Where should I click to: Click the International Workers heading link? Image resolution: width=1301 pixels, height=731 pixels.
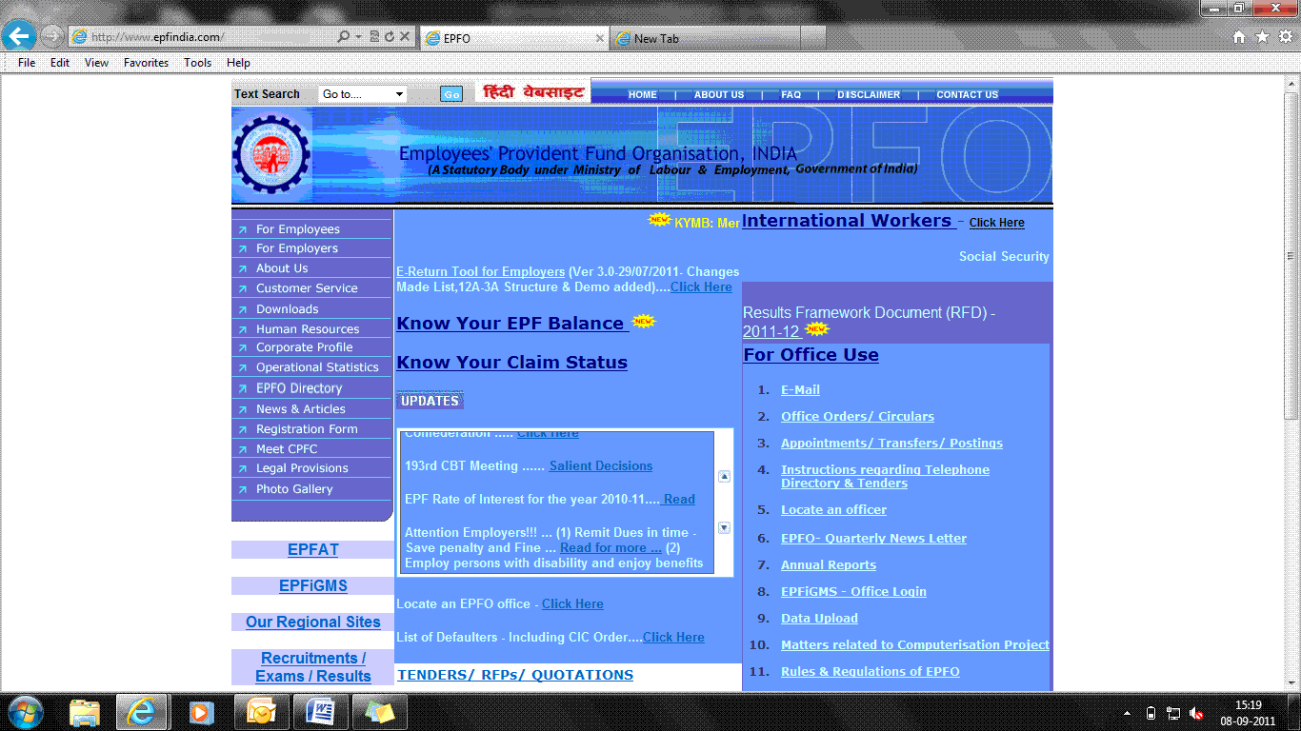click(848, 221)
